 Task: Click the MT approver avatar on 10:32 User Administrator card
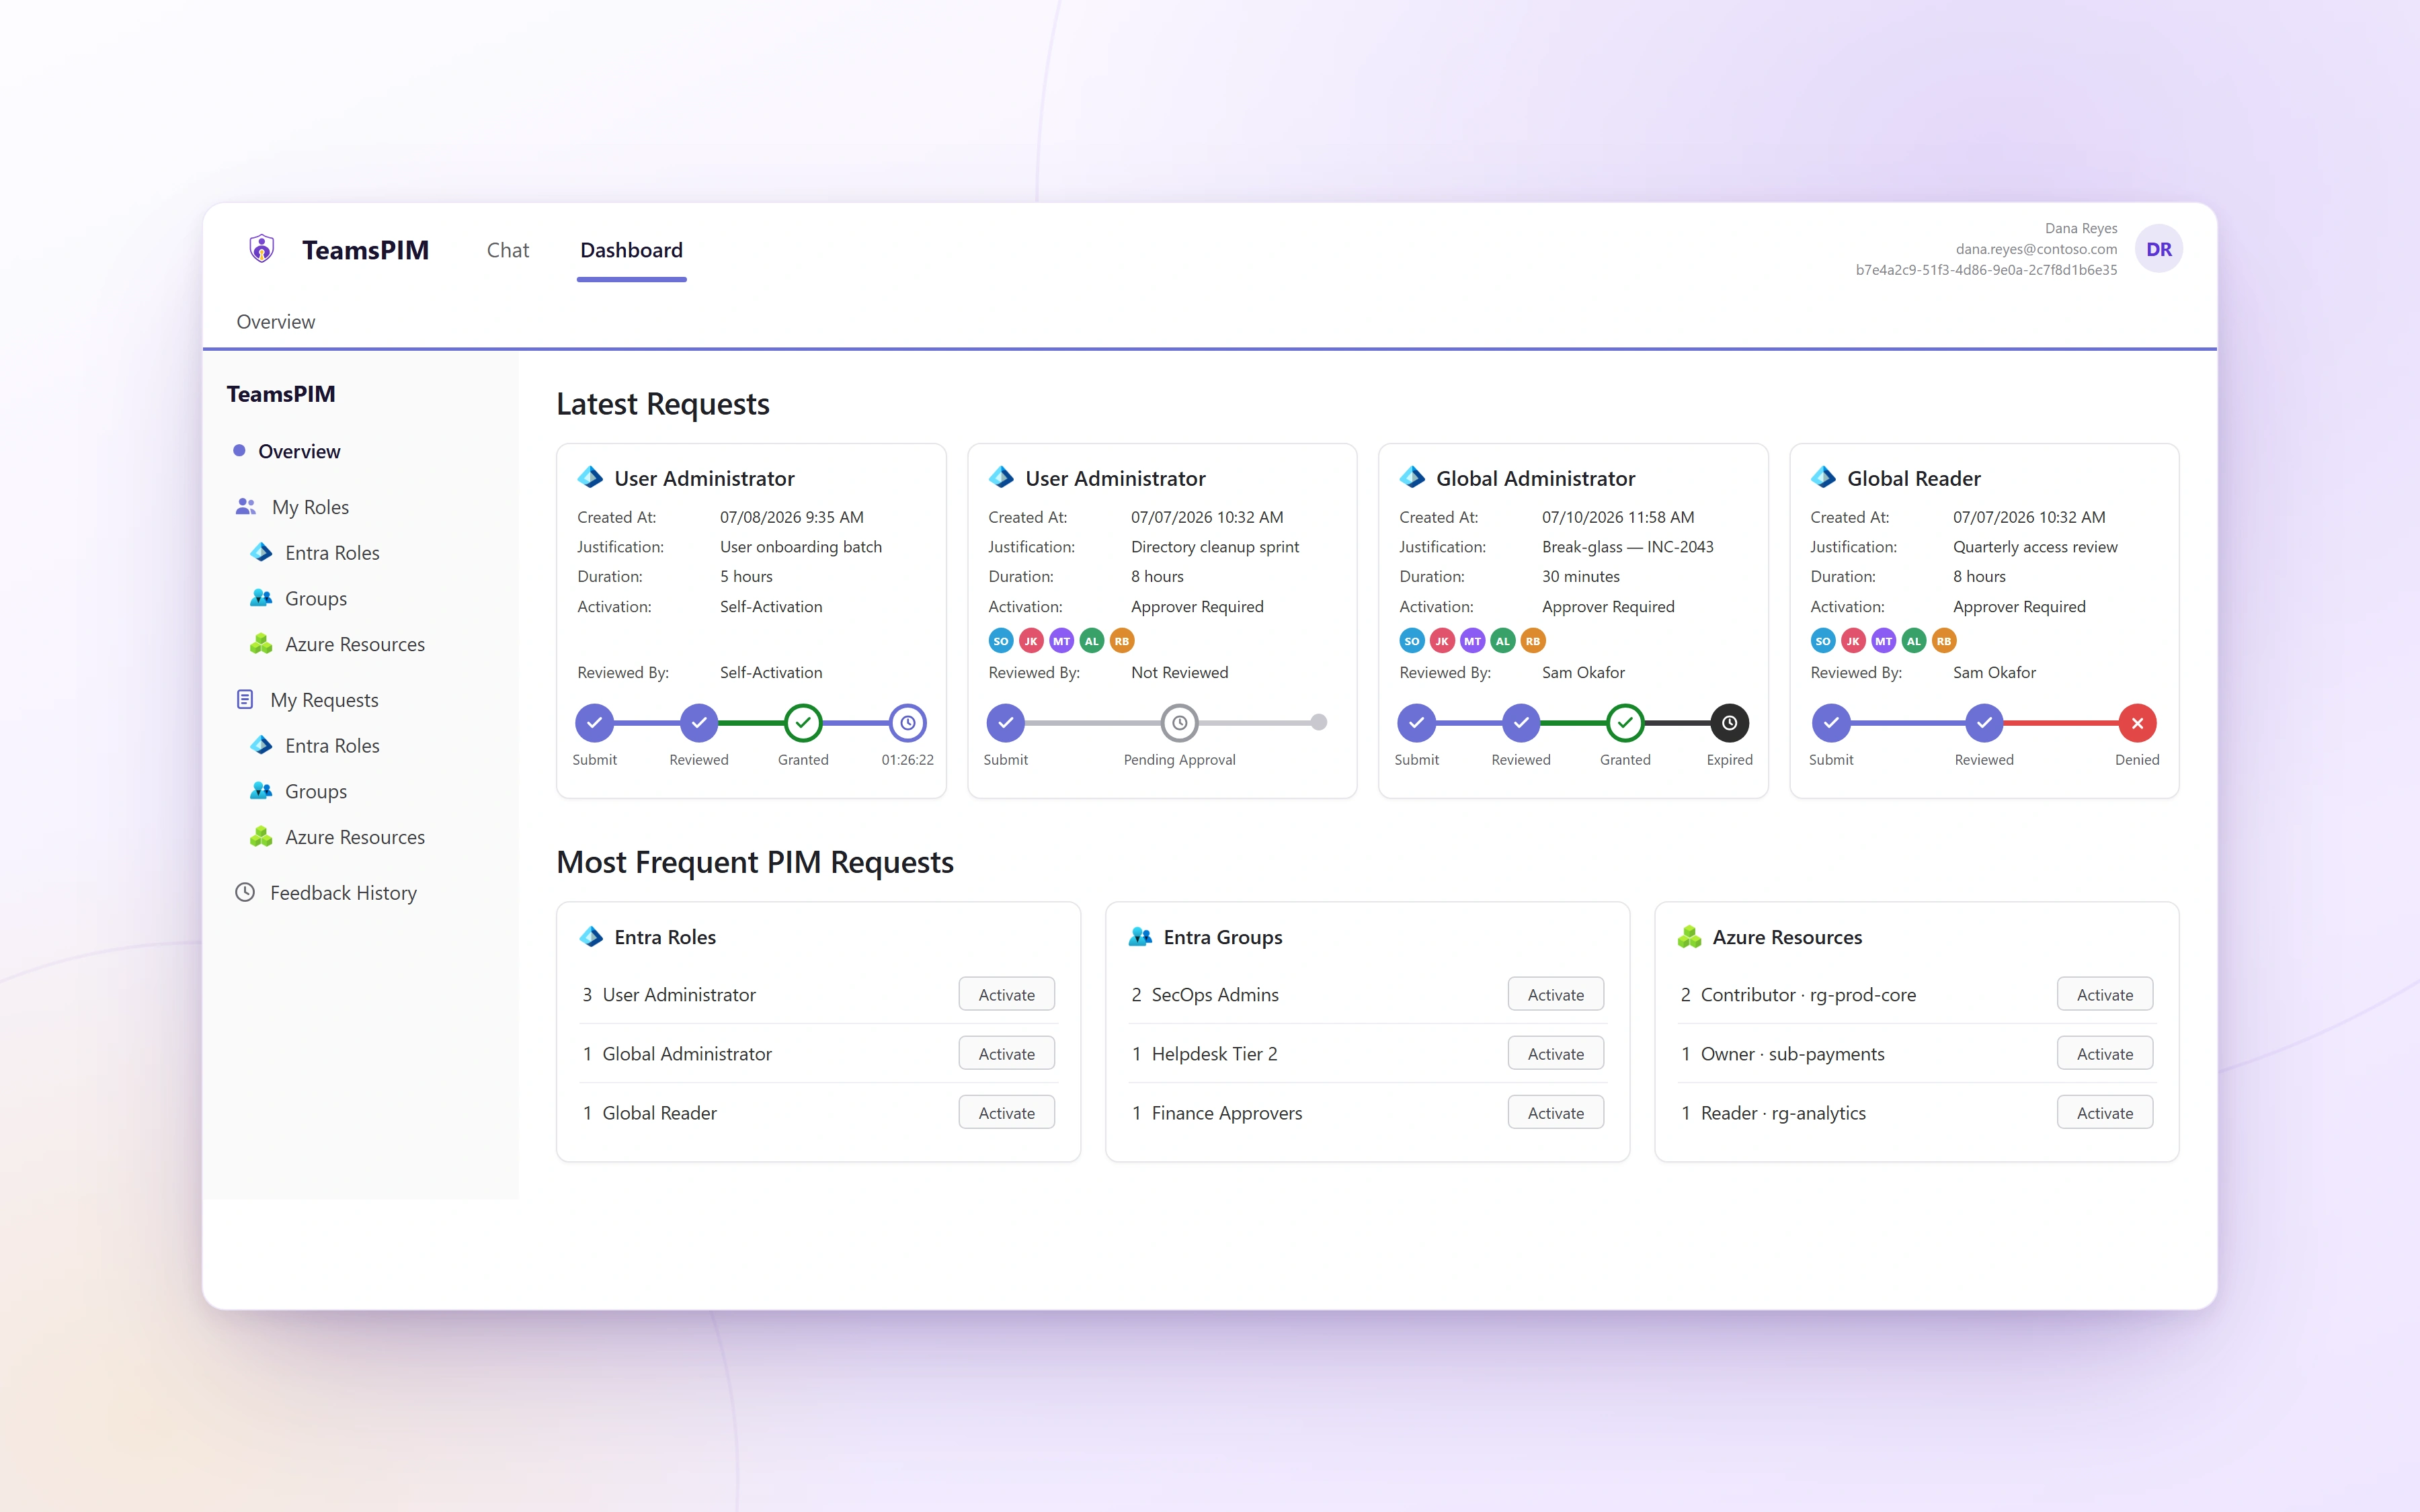pos(1061,641)
